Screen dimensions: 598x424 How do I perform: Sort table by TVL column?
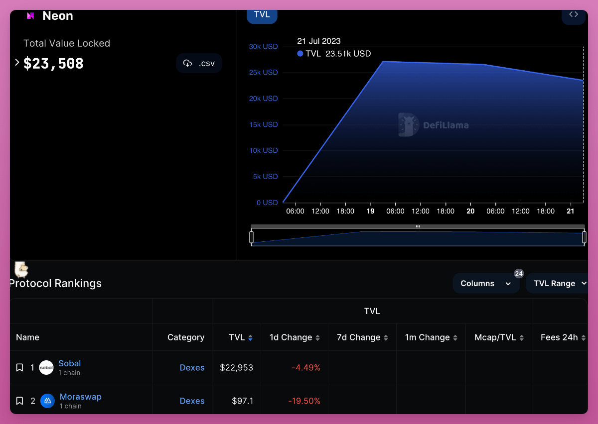pos(241,337)
